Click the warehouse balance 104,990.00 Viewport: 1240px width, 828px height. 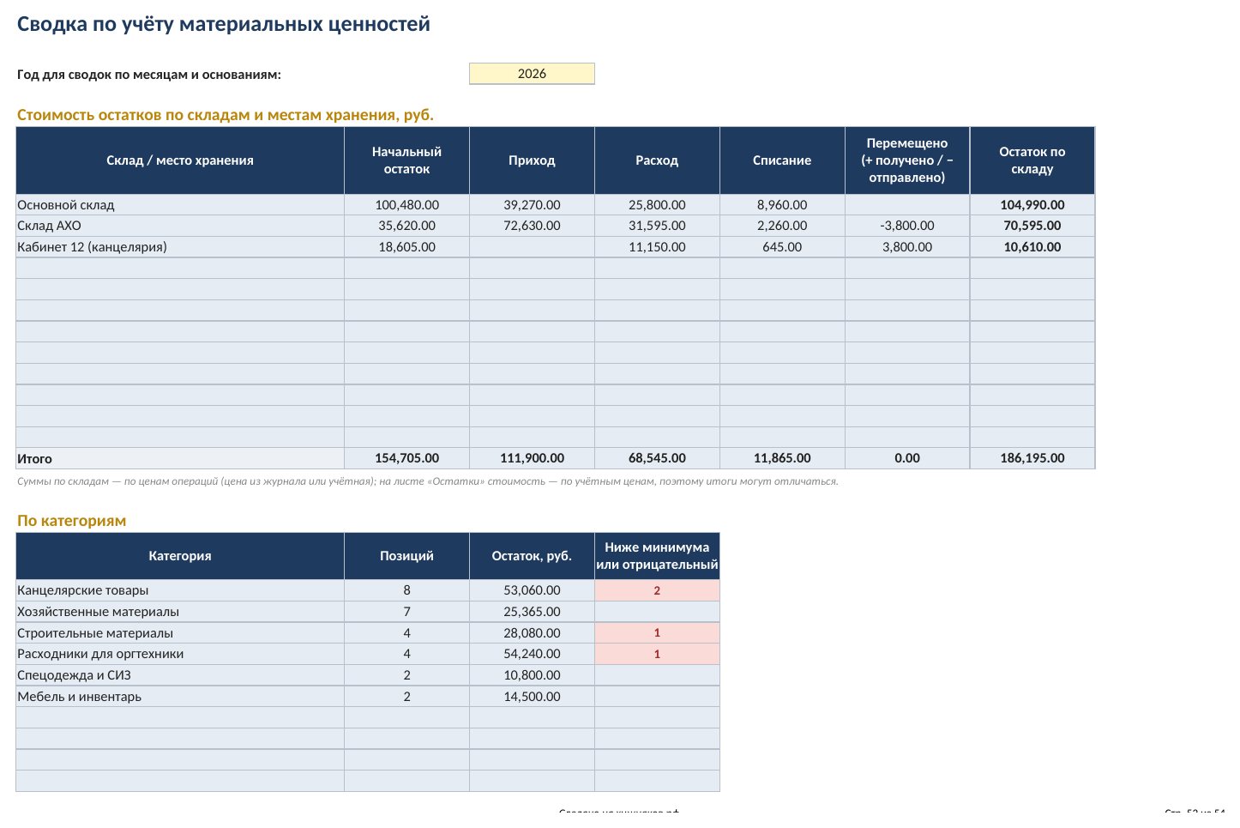coord(1032,205)
